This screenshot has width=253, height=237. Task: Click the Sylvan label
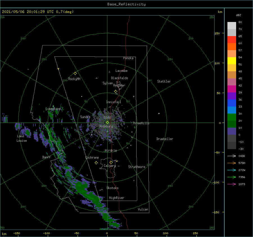coord(108,83)
